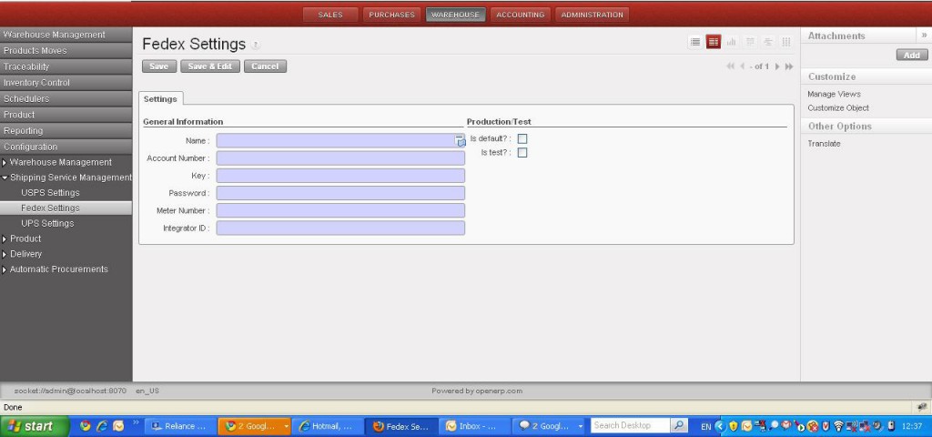Switch to list view icon

pyautogui.click(x=694, y=42)
